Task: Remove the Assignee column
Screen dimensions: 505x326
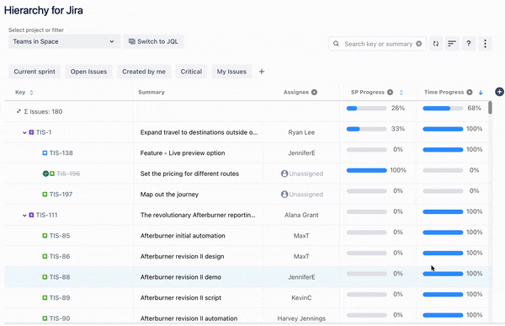Action: point(314,92)
